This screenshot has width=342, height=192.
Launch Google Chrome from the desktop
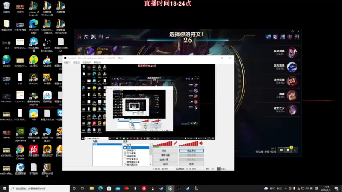[x=20, y=153]
